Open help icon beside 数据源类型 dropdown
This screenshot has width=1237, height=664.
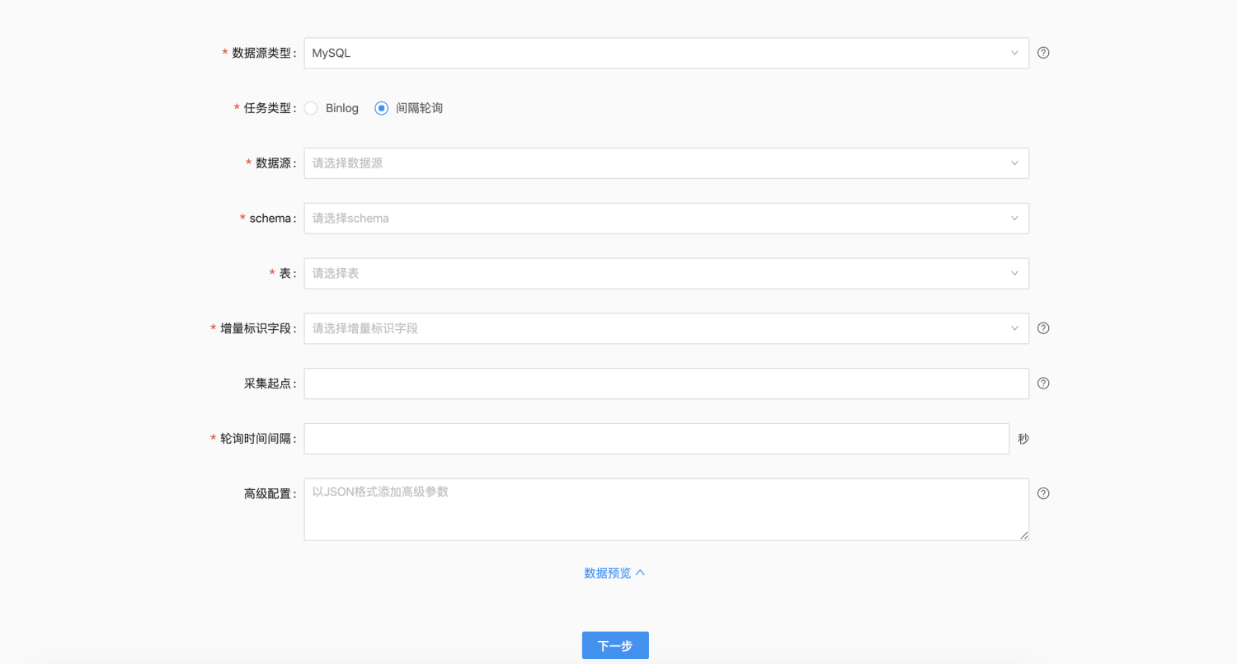click(1043, 53)
